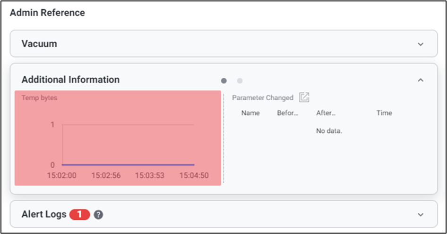The width and height of the screenshot is (447, 234).
Task: Click the red alert count badge
Action: [x=79, y=214]
